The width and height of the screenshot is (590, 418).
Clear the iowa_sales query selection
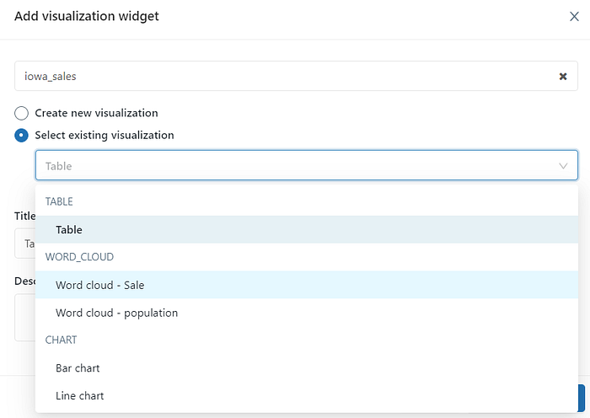[x=563, y=77]
